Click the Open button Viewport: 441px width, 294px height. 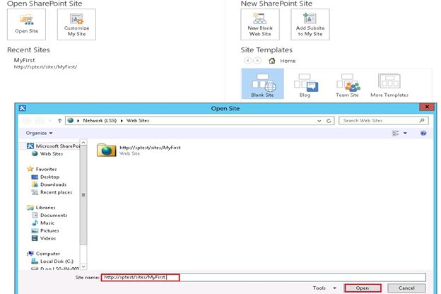(x=363, y=288)
